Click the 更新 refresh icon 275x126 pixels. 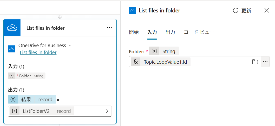pyautogui.click(x=235, y=10)
